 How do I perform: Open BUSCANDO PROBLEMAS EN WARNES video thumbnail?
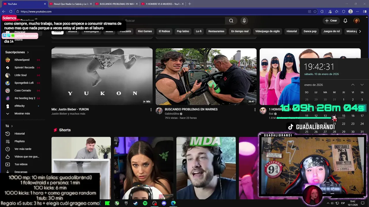(x=206, y=76)
